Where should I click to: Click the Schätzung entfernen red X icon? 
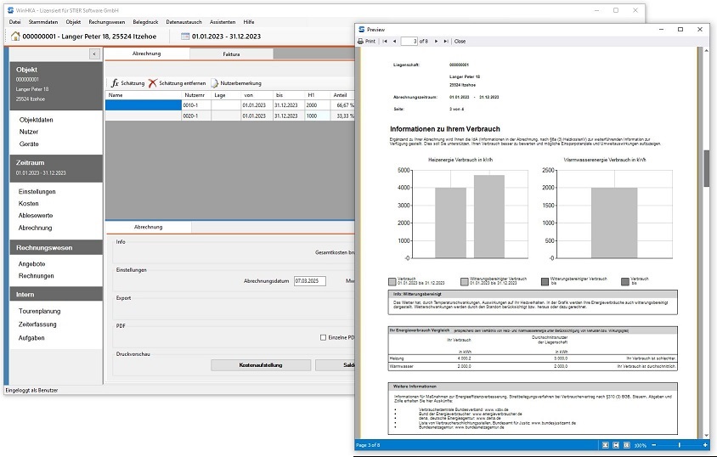click(153, 83)
